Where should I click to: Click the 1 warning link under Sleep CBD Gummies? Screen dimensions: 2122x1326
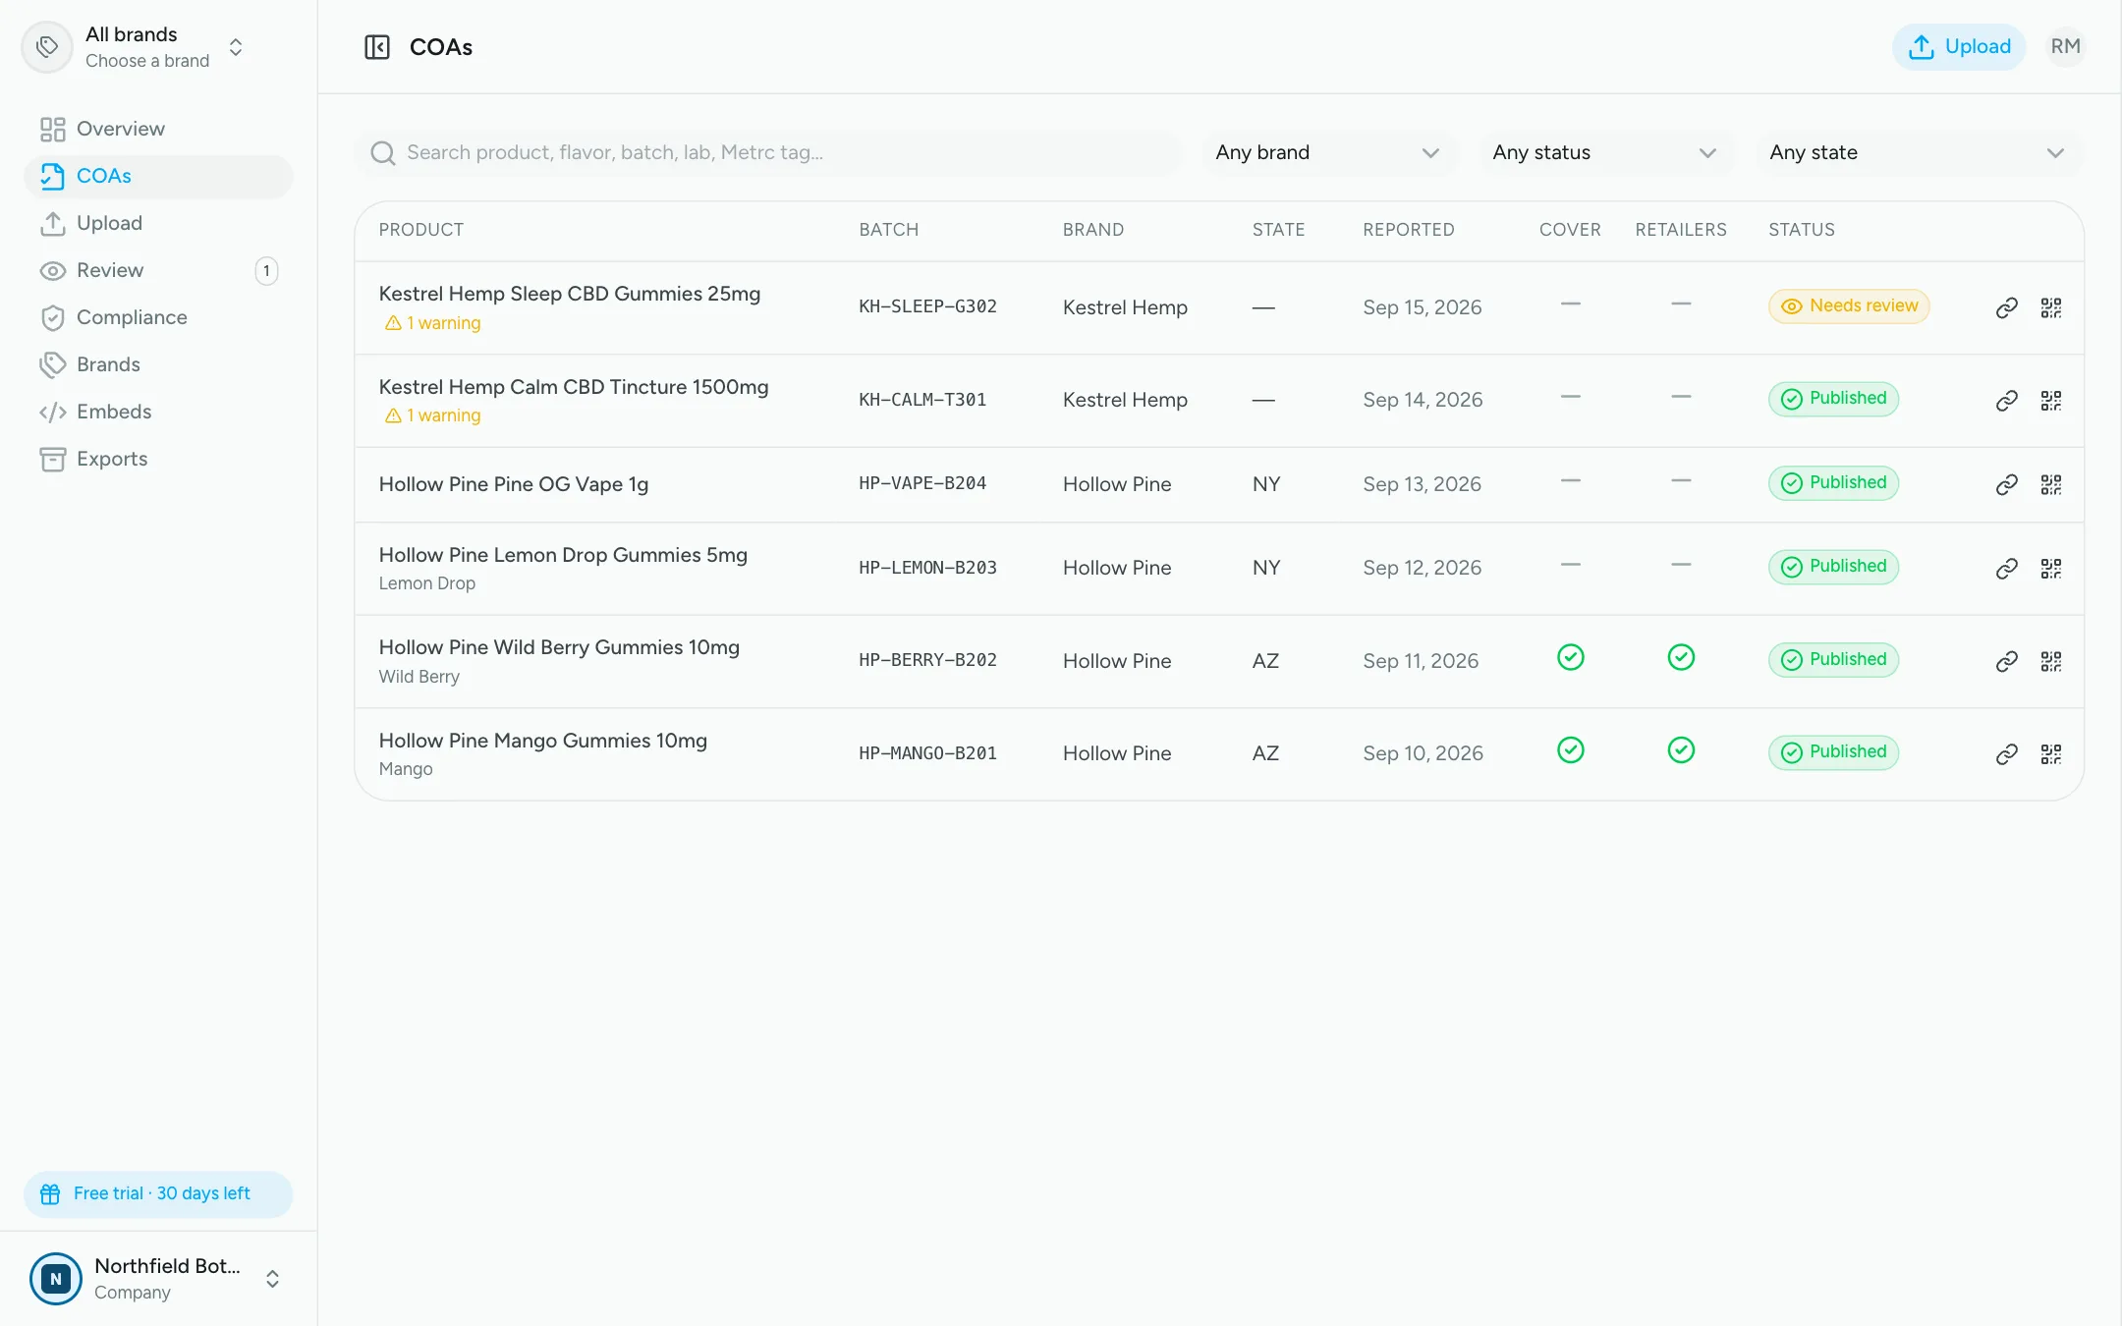click(x=432, y=323)
